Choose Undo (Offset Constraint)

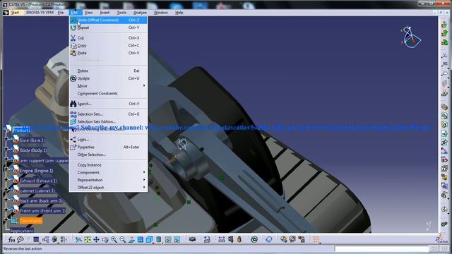(108, 20)
